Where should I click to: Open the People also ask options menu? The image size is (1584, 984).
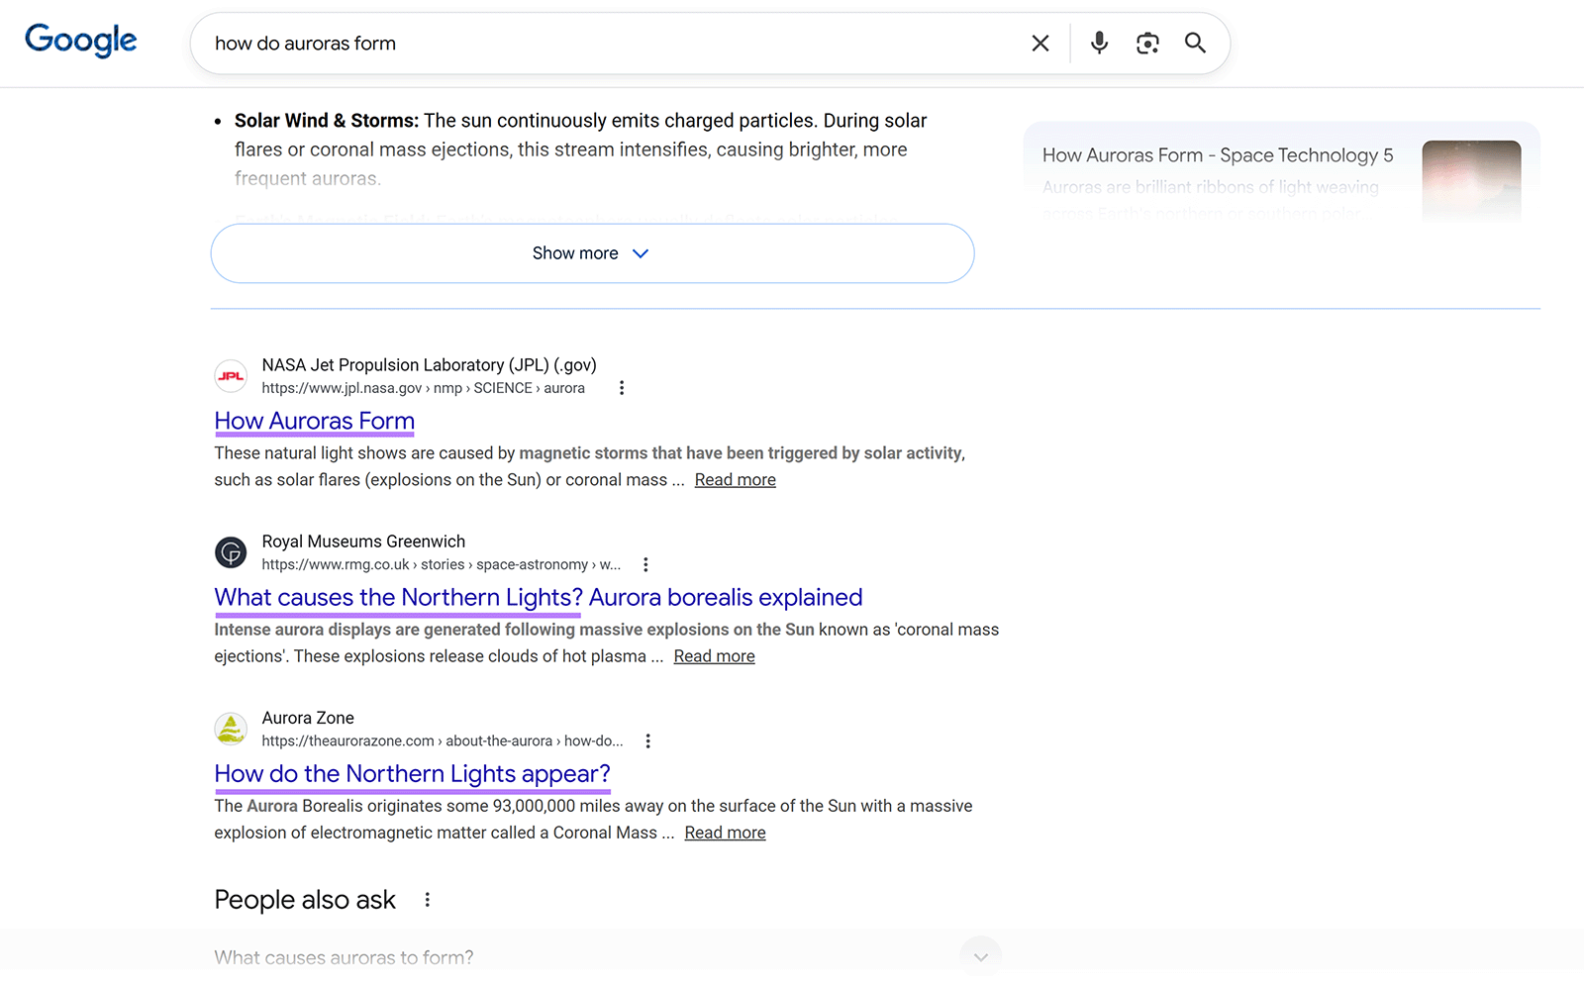pos(428,899)
